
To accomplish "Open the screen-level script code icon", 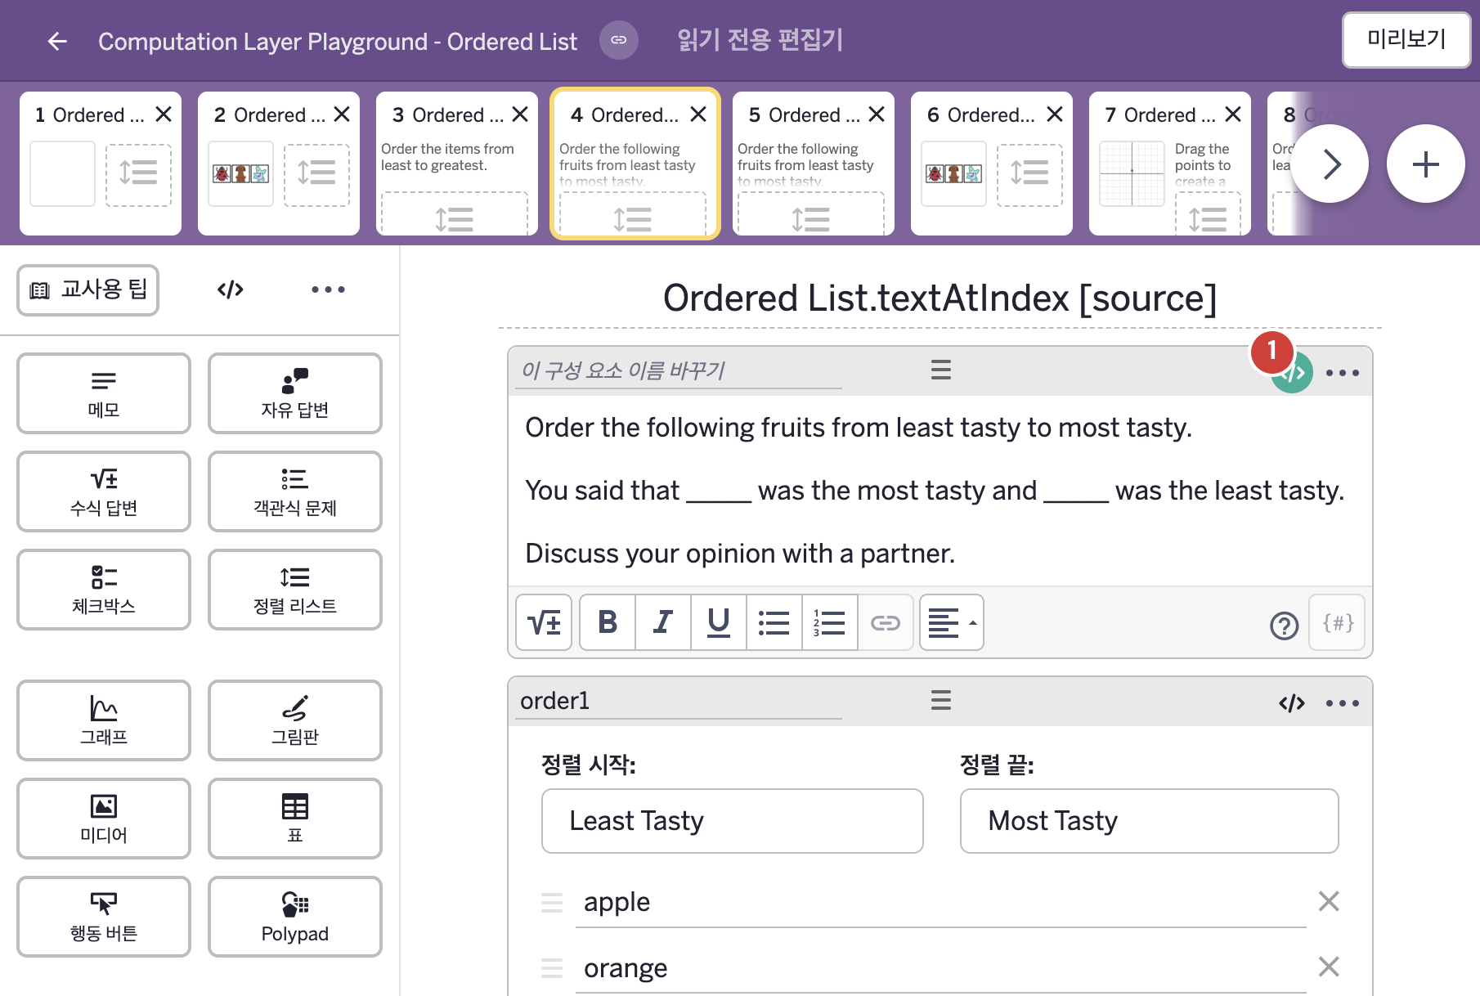I will click(x=231, y=289).
